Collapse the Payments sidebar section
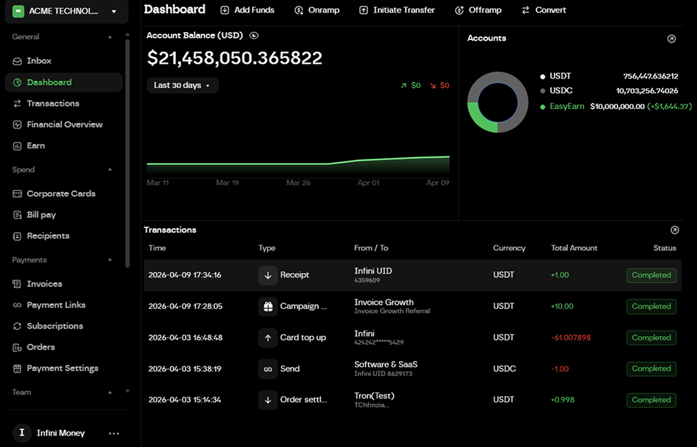 click(x=110, y=260)
